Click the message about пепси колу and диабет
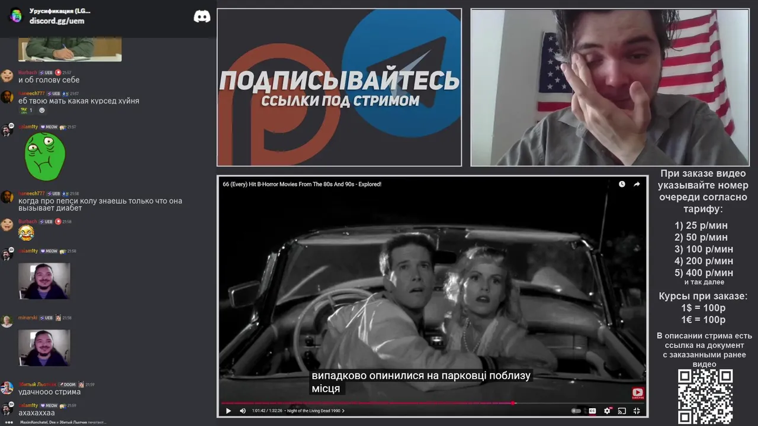This screenshot has height=426, width=758. (100, 205)
